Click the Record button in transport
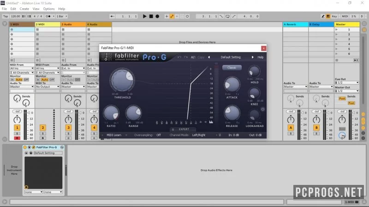Viewport: 369px width, 207px height. tap(157, 16)
